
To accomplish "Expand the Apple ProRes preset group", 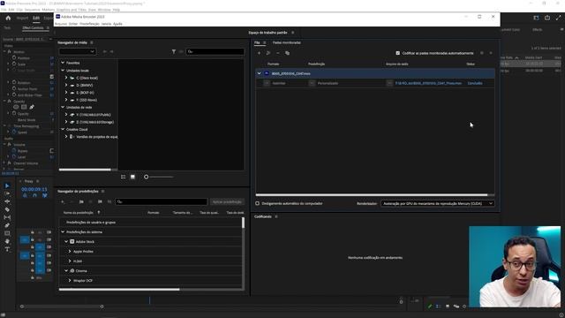I will coord(70,251).
